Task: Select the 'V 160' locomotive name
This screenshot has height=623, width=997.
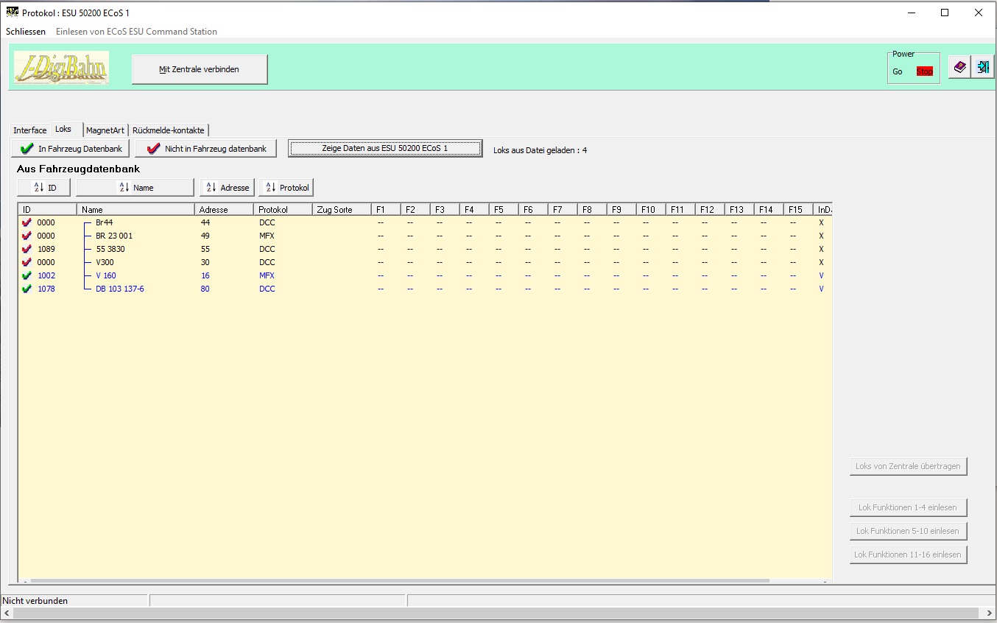Action: tap(106, 275)
